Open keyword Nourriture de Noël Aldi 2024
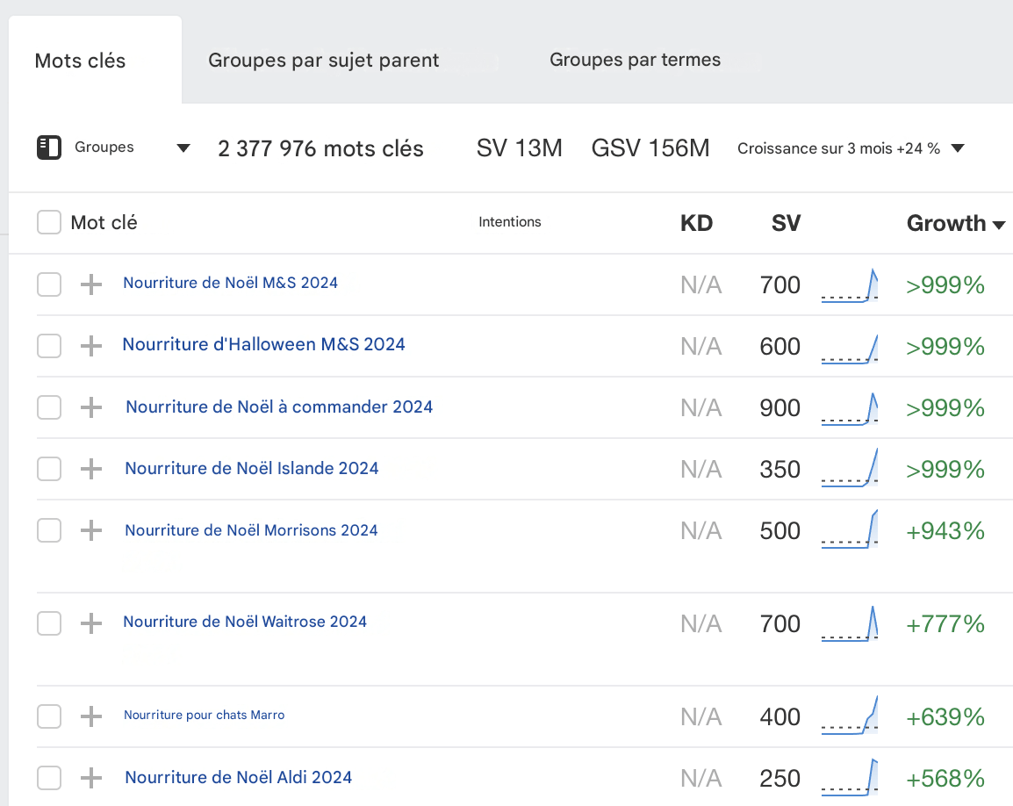Screen dimensions: 1013x806 pos(239,777)
